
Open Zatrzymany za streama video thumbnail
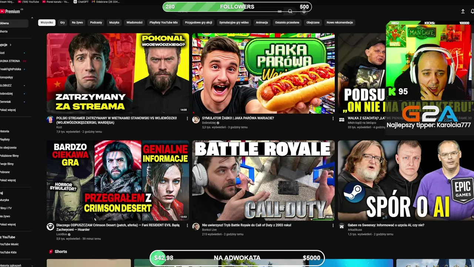click(118, 73)
